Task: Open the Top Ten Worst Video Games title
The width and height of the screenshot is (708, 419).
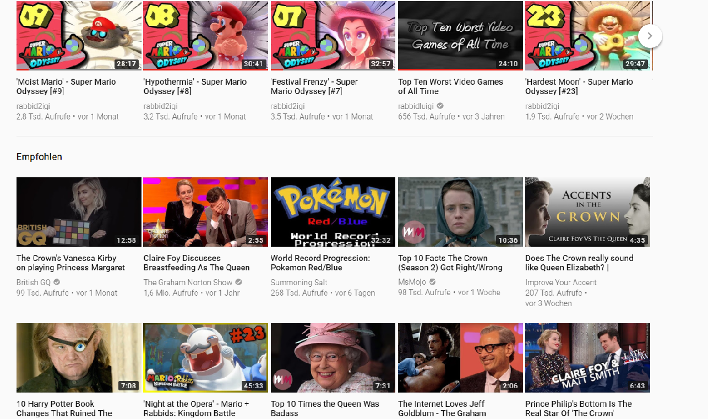Action: pos(450,86)
